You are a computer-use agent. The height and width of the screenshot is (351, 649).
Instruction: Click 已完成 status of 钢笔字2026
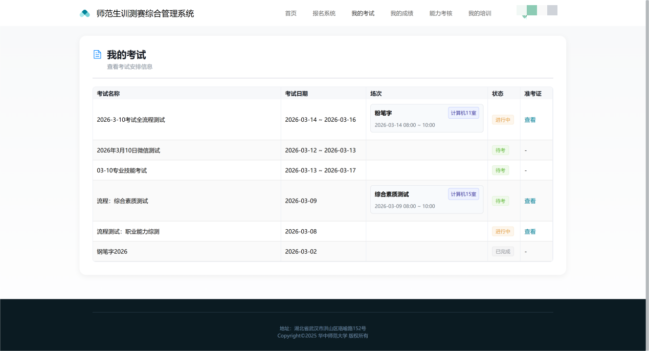(x=503, y=251)
